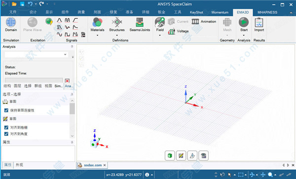The width and height of the screenshot is (296, 179).
Task: Click the info icon in status bar
Action: click(x=147, y=175)
